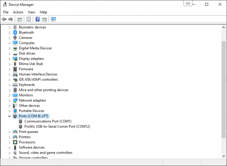Select the Cameras webcam icon
This screenshot has height=166, width=227.
pyautogui.click(x=15, y=38)
